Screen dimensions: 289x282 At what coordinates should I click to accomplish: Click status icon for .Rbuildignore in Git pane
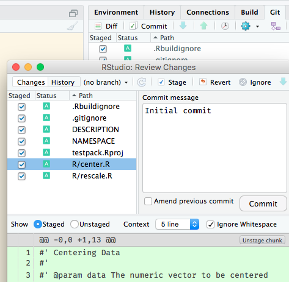(x=128, y=48)
